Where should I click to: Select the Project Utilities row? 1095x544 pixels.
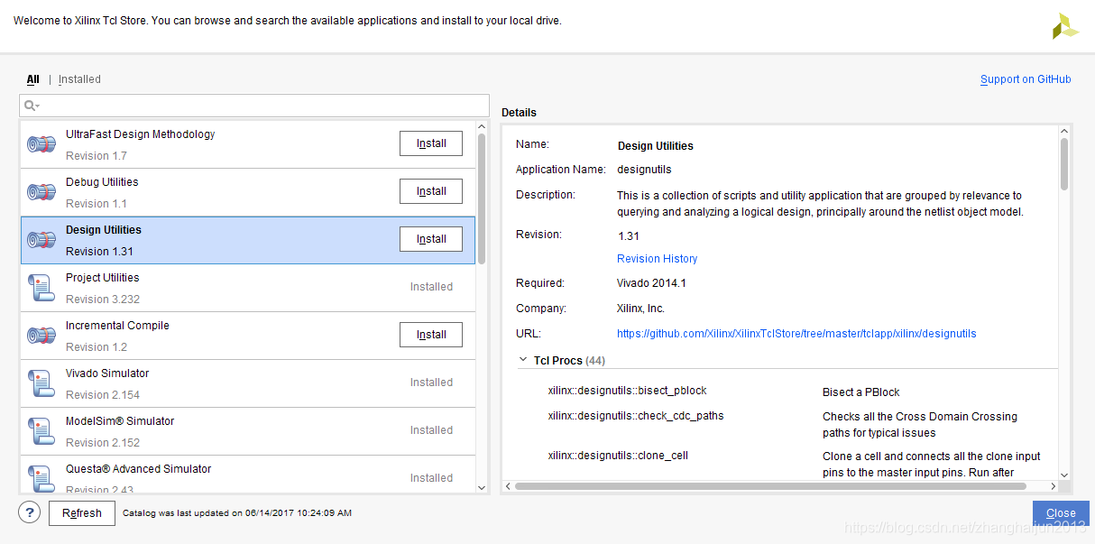click(248, 288)
